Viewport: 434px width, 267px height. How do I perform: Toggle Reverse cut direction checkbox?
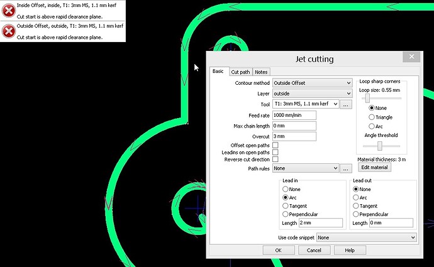click(x=275, y=160)
